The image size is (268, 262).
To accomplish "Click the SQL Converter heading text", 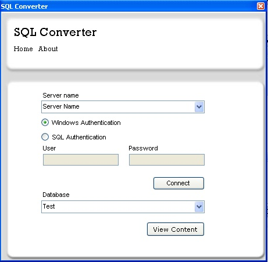I will pyautogui.click(x=55, y=32).
